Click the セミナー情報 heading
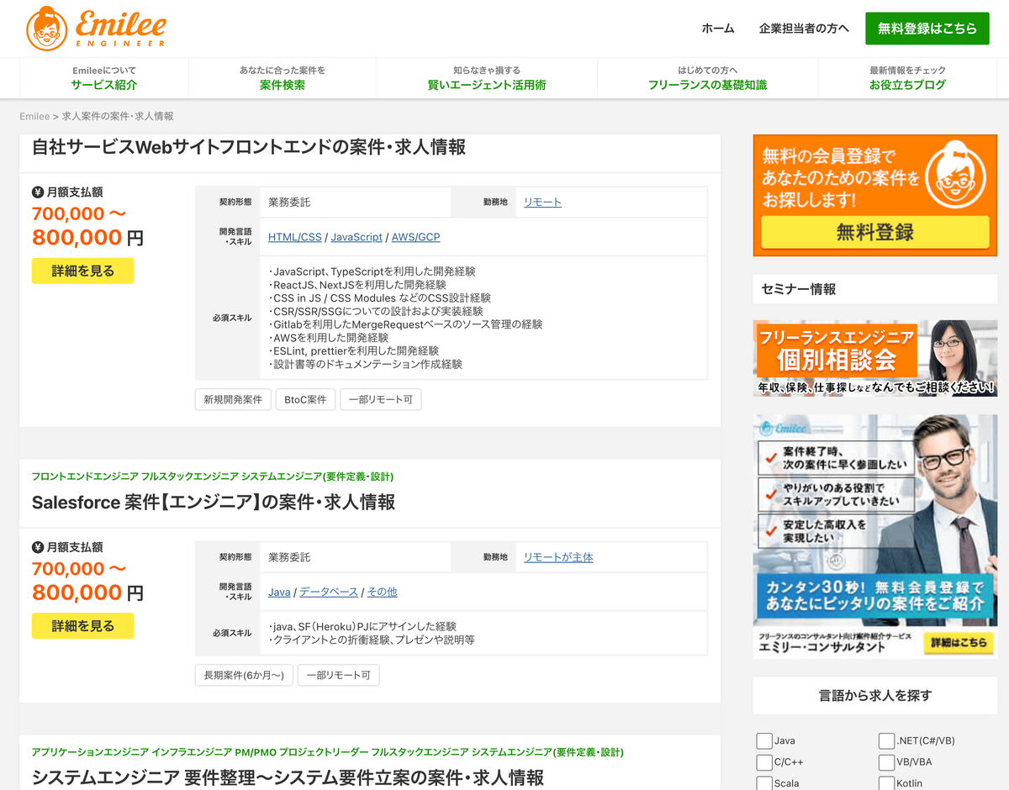 [799, 288]
